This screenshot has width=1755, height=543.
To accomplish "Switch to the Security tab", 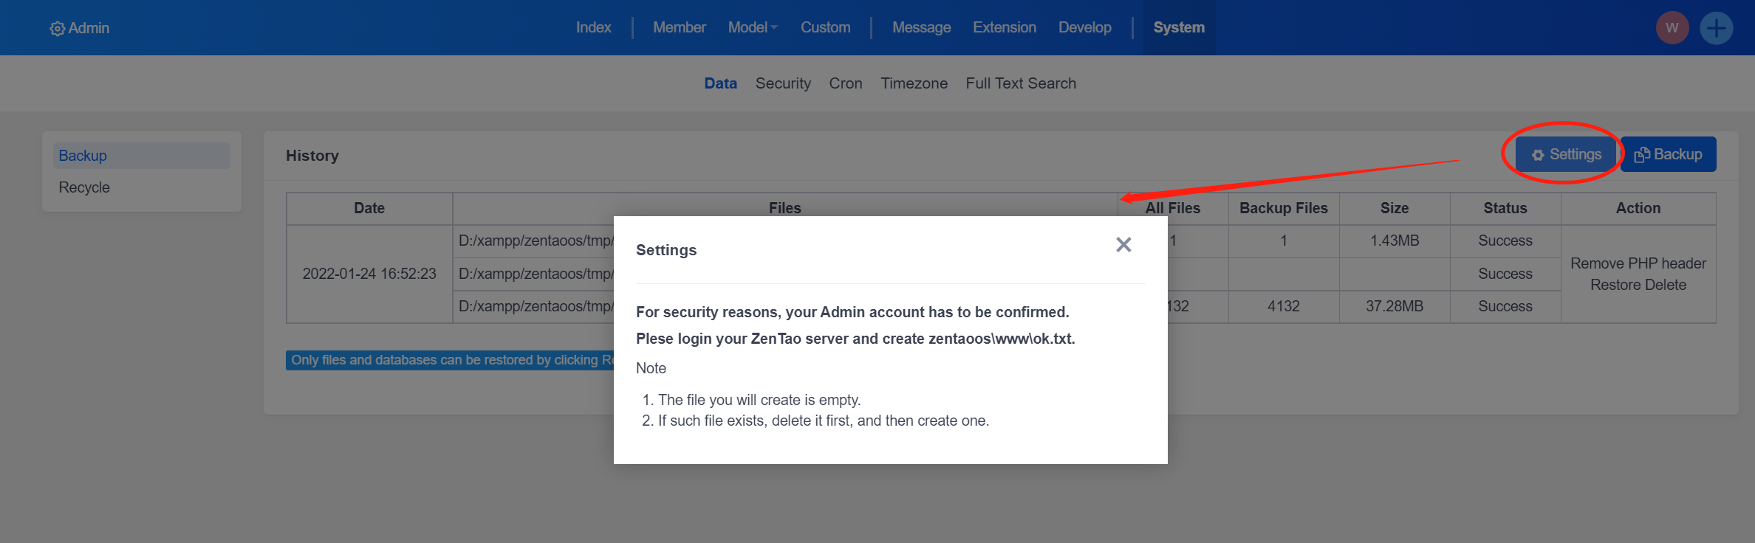I will tap(783, 83).
